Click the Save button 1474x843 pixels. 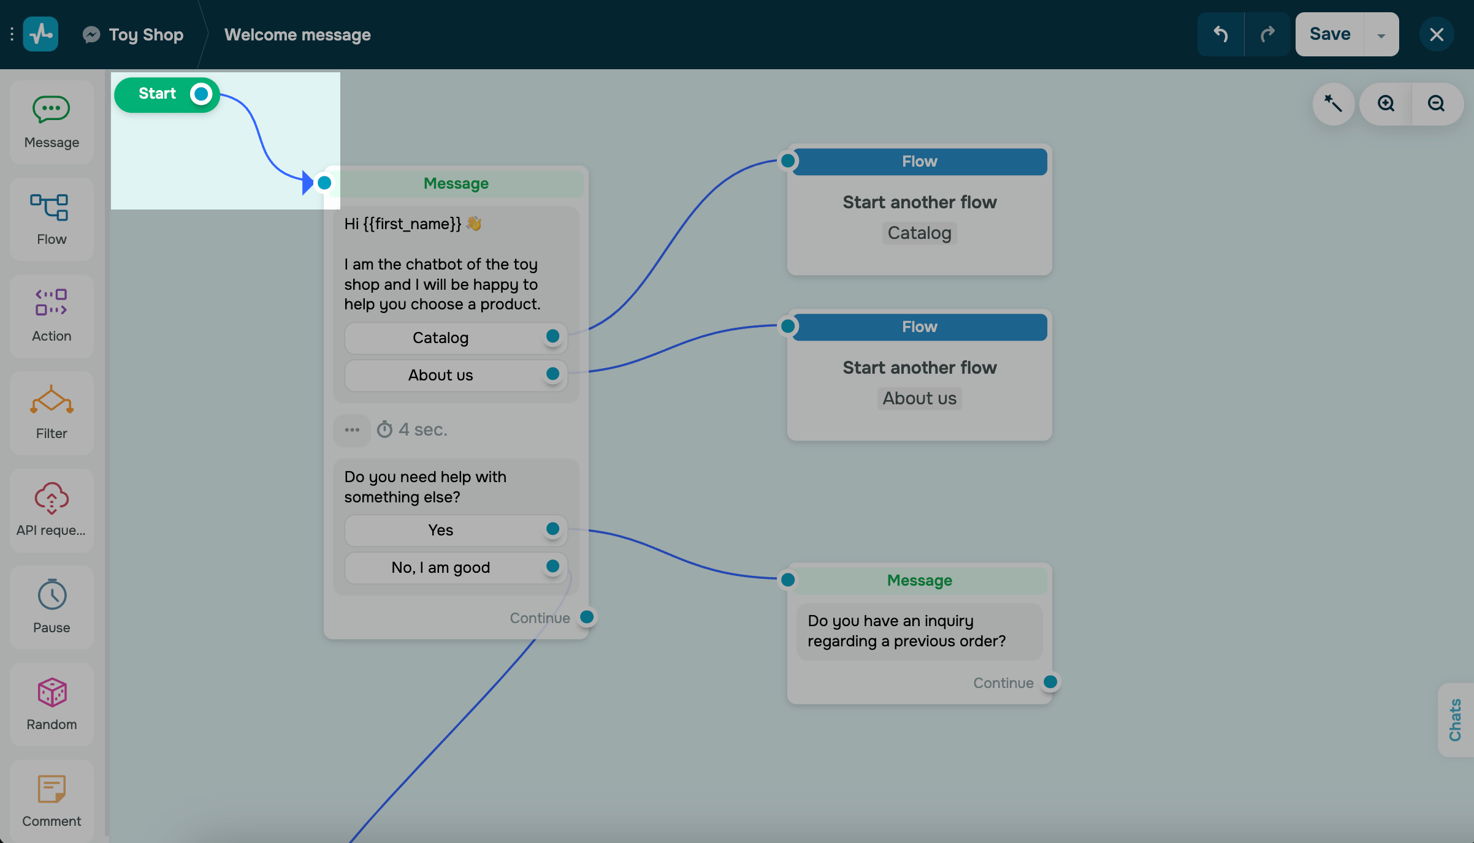[x=1329, y=34]
